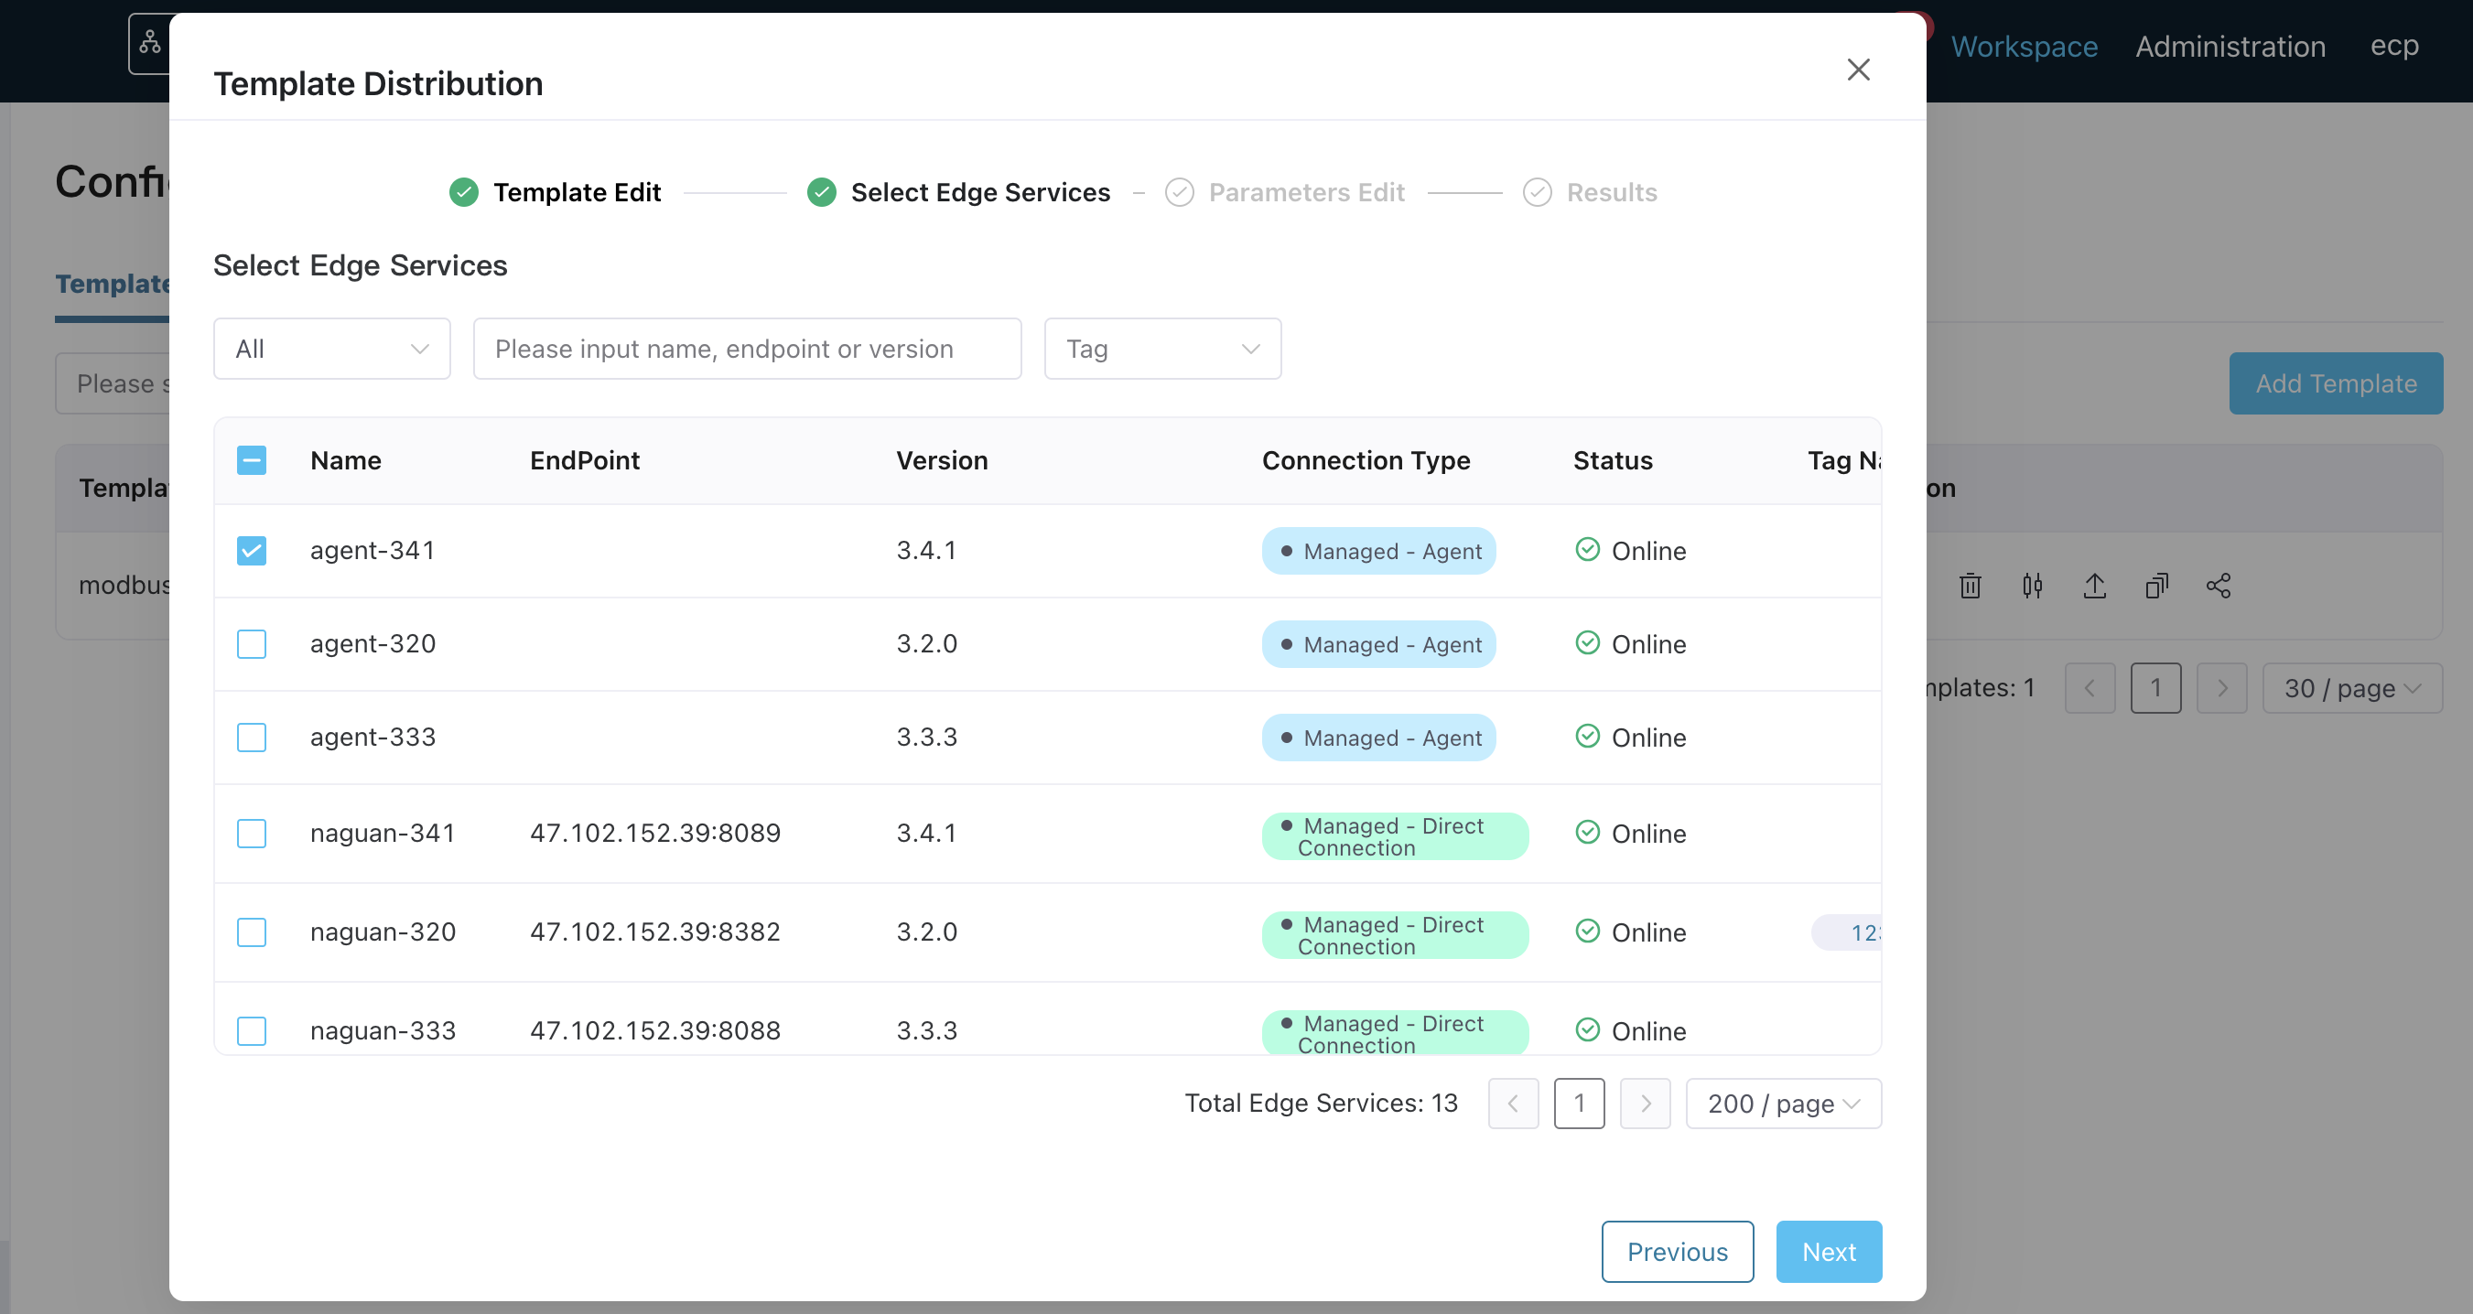Click the tag chip on naguan-320 row
The width and height of the screenshot is (2473, 1314).
coord(1846,932)
